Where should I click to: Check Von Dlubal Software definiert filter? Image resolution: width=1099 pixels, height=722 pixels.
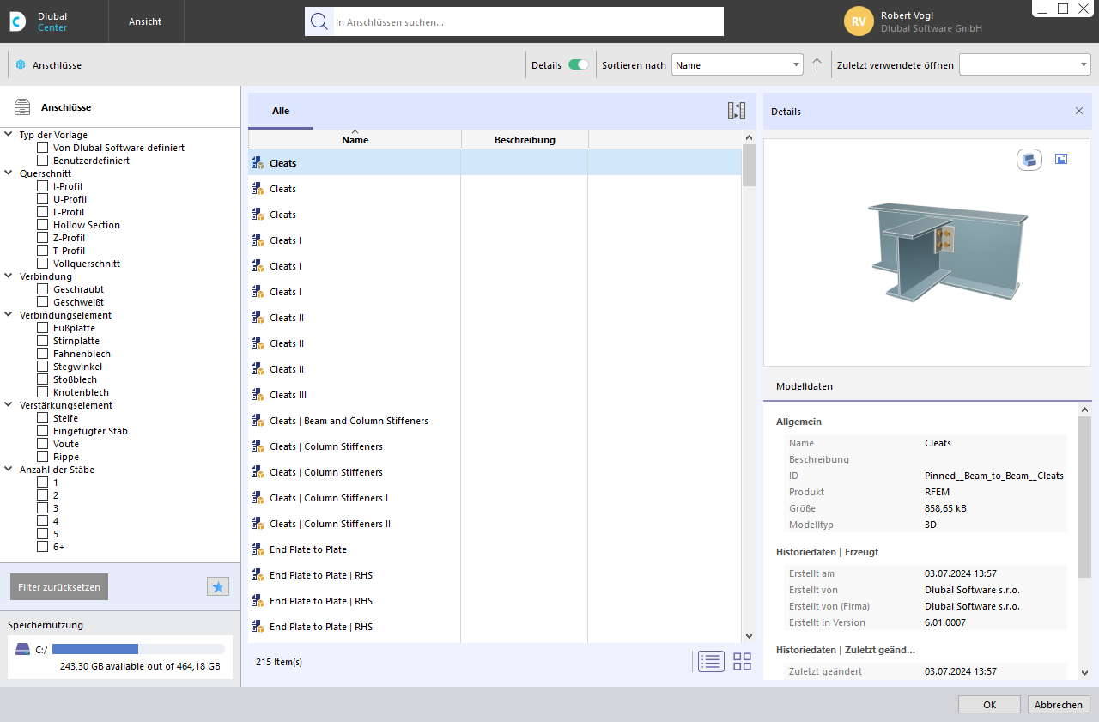click(43, 148)
